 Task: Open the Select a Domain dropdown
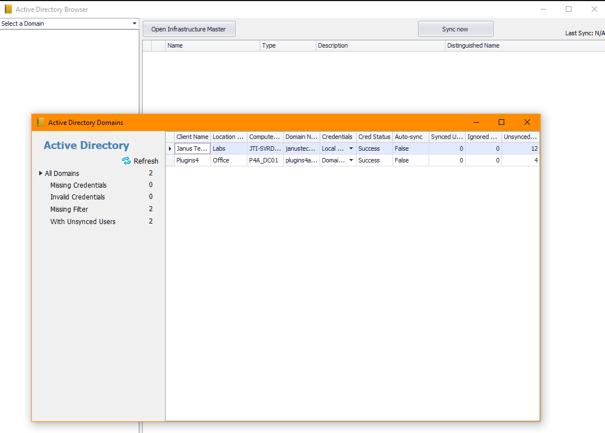tap(134, 24)
